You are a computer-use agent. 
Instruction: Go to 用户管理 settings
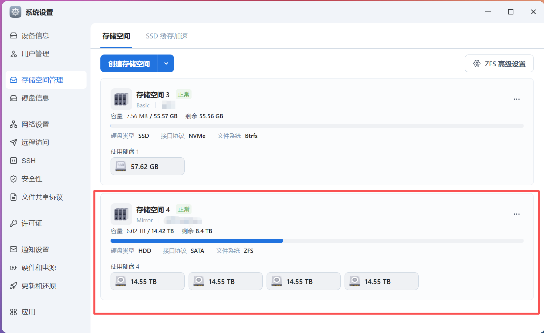pyautogui.click(x=46, y=54)
